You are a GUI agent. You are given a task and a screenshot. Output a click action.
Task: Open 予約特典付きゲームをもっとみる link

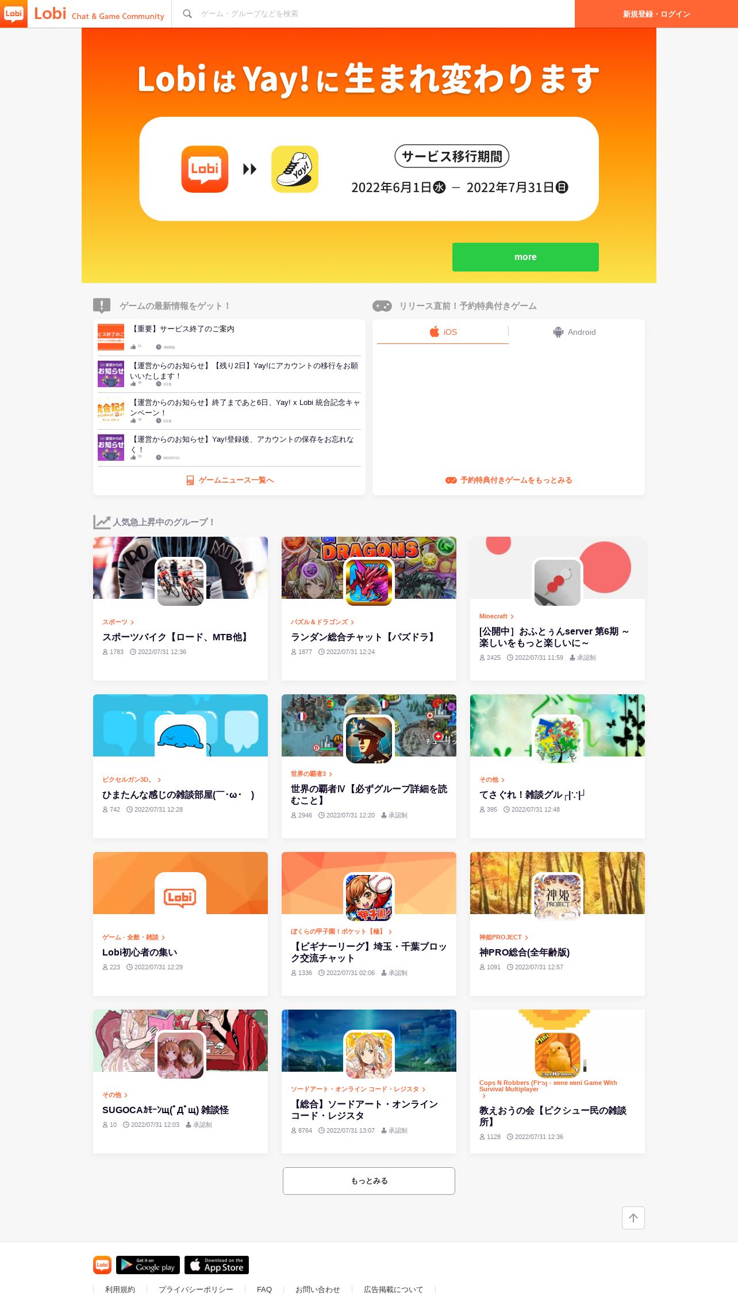click(x=509, y=480)
